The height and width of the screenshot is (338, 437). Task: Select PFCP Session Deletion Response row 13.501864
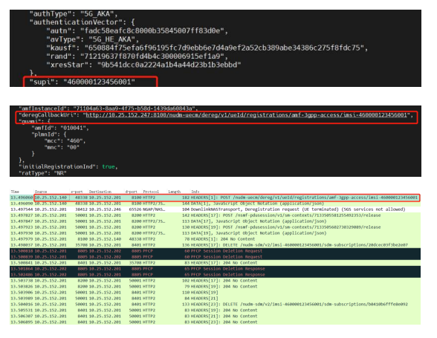[x=216, y=269]
